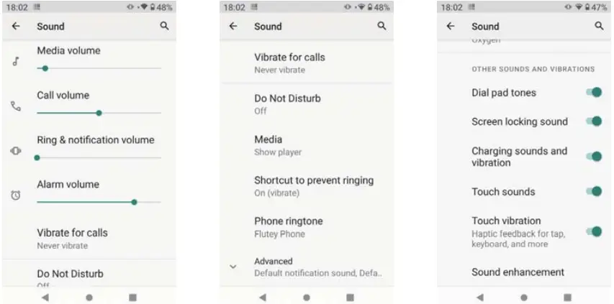614x304 pixels.
Task: Turn off Screen locking sound
Action: 594,121
